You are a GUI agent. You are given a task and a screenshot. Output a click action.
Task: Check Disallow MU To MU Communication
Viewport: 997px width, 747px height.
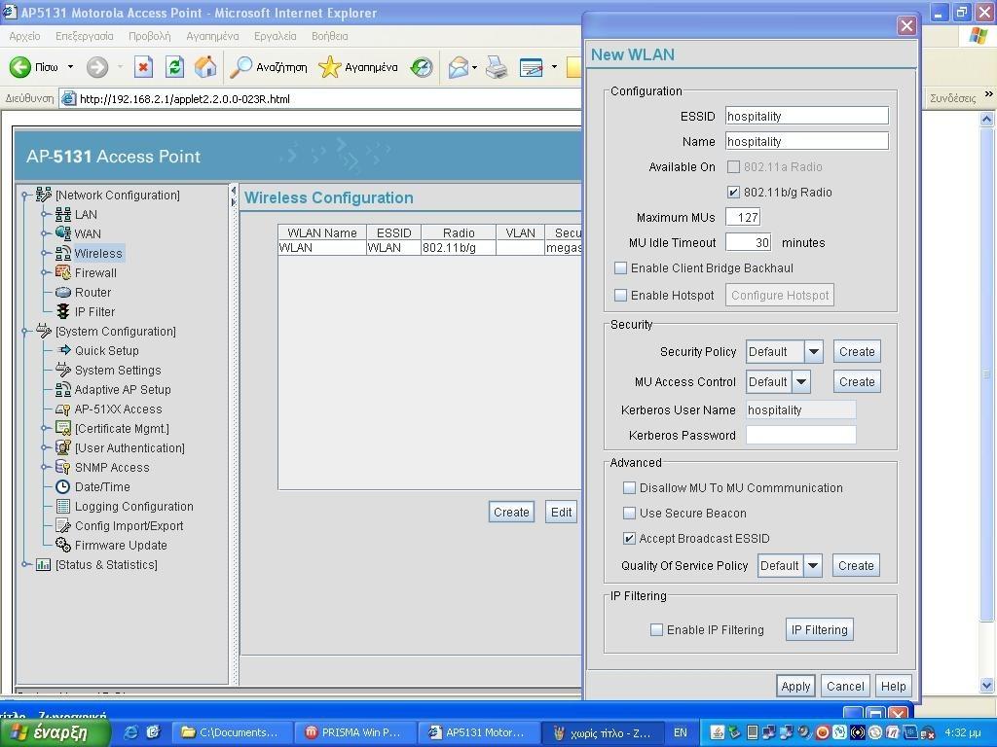[x=630, y=488]
